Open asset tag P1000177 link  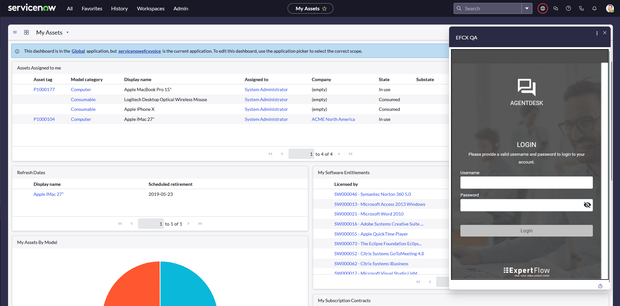point(44,90)
